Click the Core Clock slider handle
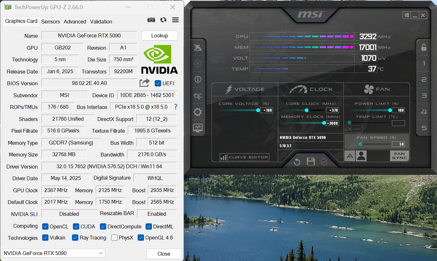437x261 pixels. (307, 110)
